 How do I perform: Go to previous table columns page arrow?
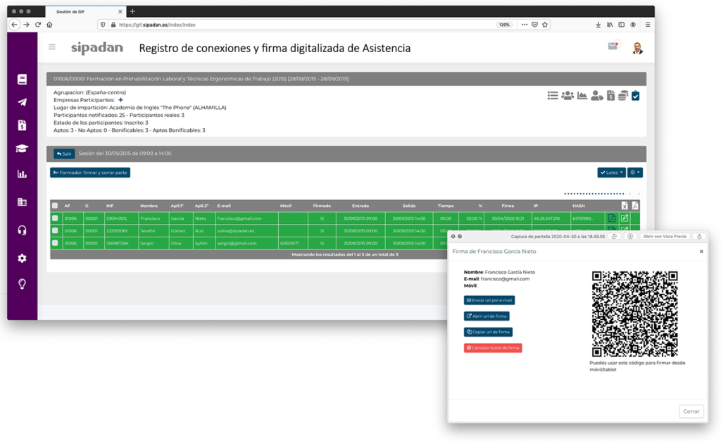pyautogui.click(x=630, y=194)
